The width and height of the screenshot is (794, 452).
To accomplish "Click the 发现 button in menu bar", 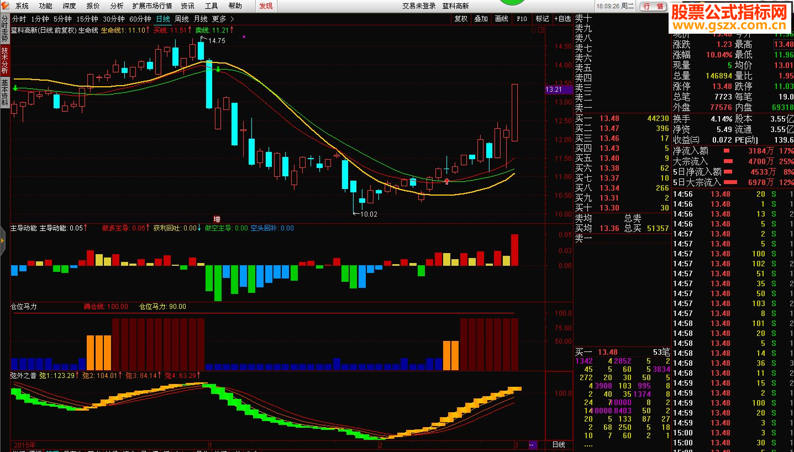I will pyautogui.click(x=266, y=6).
